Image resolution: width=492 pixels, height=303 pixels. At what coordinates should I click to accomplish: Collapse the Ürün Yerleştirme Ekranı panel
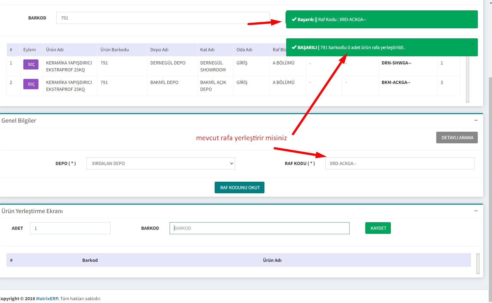click(476, 211)
